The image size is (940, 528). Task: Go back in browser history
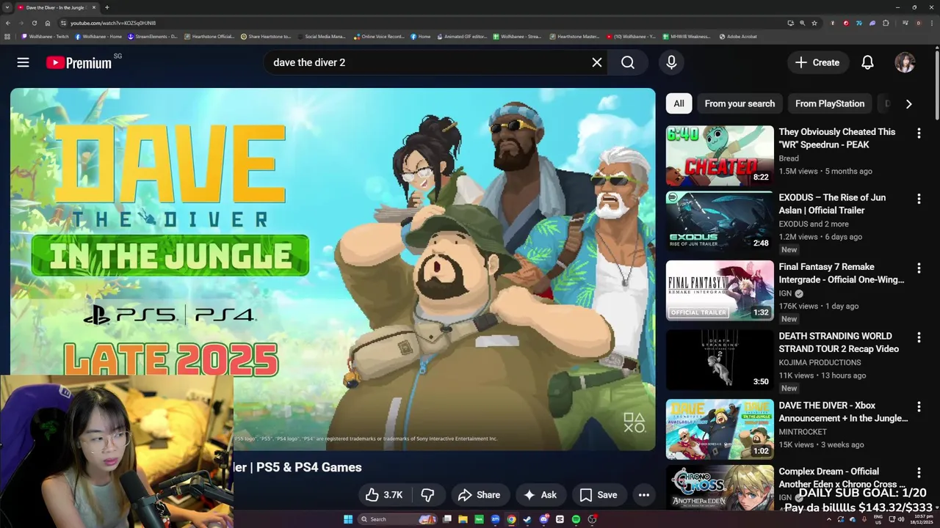pyautogui.click(x=8, y=23)
